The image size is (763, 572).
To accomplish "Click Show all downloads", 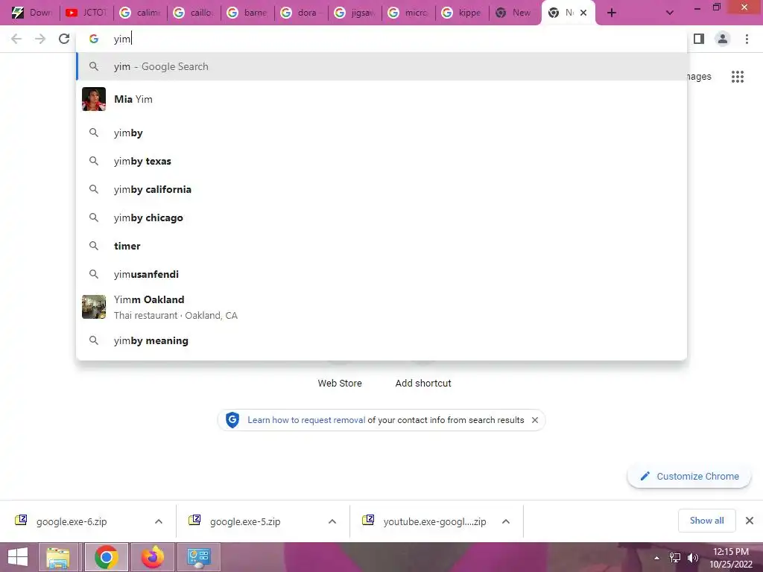I will (706, 521).
